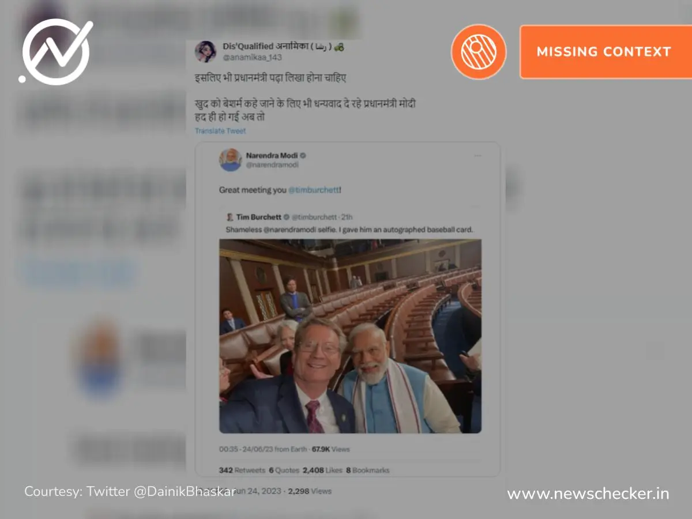View the 342 Retweets list
The width and height of the screenshot is (692, 519).
[242, 471]
